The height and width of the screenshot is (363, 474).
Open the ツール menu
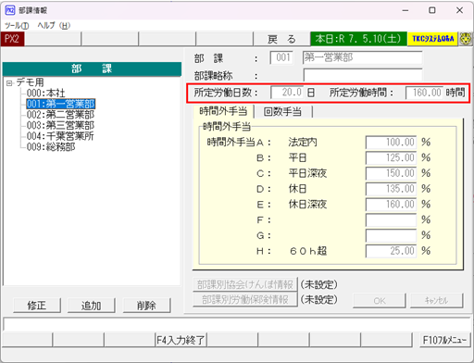(x=17, y=26)
